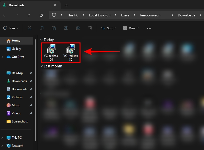Click the pin icon next to Pictures
The width and height of the screenshot is (204, 150).
pos(31,97)
